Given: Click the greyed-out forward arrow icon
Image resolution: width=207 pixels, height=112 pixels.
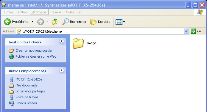Looking at the screenshot, I should pos(41,22).
